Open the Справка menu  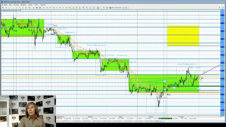(x=43, y=5)
